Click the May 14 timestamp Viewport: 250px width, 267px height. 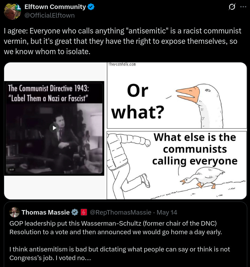167,212
